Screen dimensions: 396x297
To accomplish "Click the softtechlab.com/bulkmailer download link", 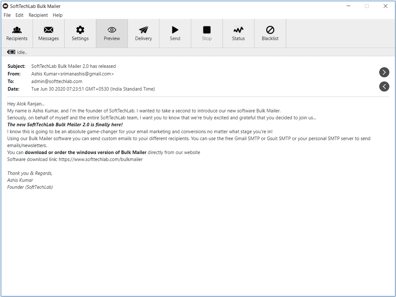I will pyautogui.click(x=101, y=159).
